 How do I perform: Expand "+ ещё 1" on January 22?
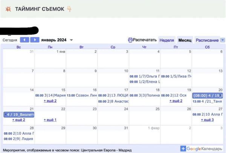tap(50, 120)
